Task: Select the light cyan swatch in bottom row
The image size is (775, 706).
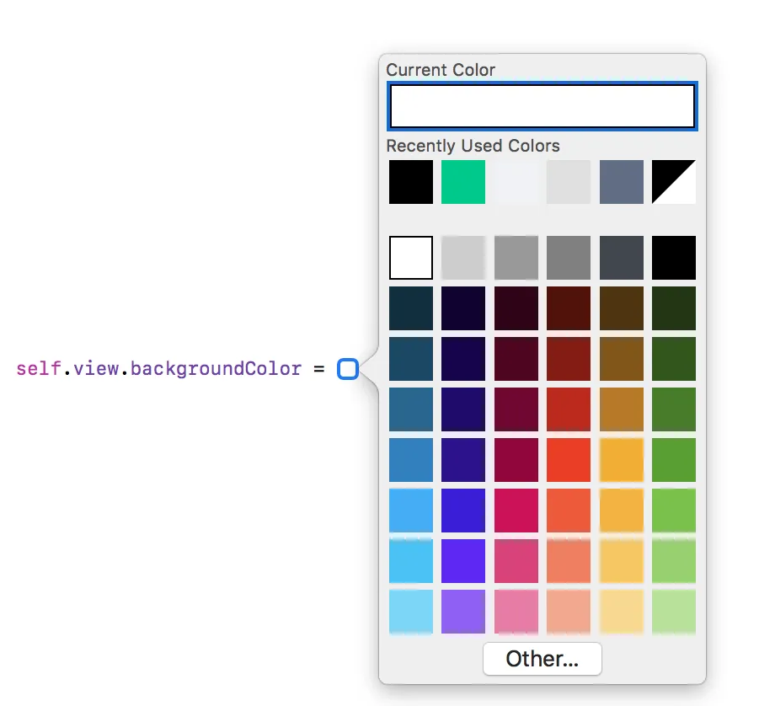Action: click(x=411, y=612)
